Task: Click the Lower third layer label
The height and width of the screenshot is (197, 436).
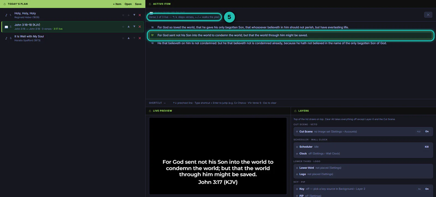Action: click(307, 168)
